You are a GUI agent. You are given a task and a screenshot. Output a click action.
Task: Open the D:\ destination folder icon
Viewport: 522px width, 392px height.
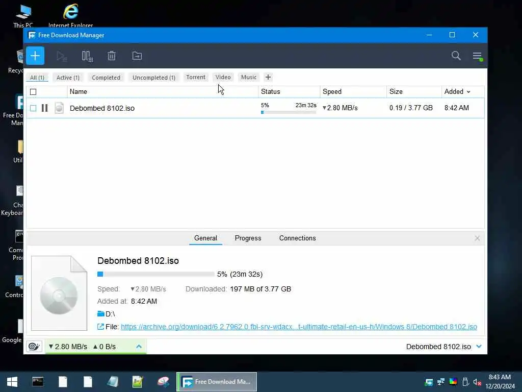[100, 314]
